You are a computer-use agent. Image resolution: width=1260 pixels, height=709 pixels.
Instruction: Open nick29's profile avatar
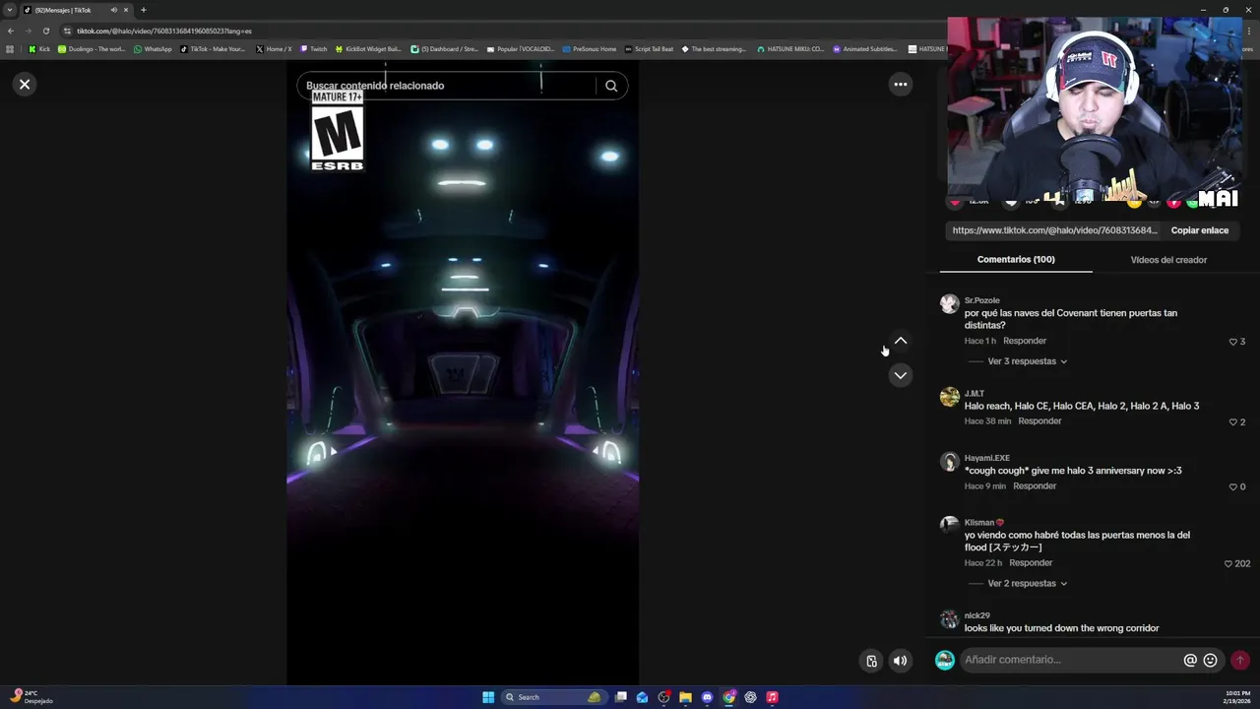pos(949,619)
